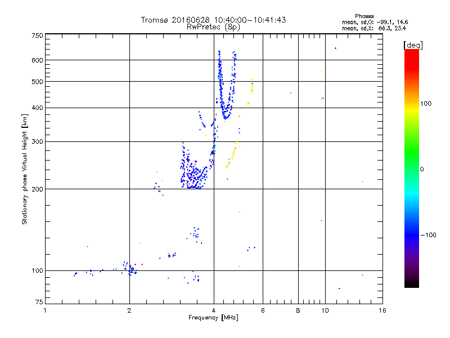Image resolution: width=450 pixels, height=338 pixels.
Task: Click the x-axis tick label '1'
Action: (45, 310)
